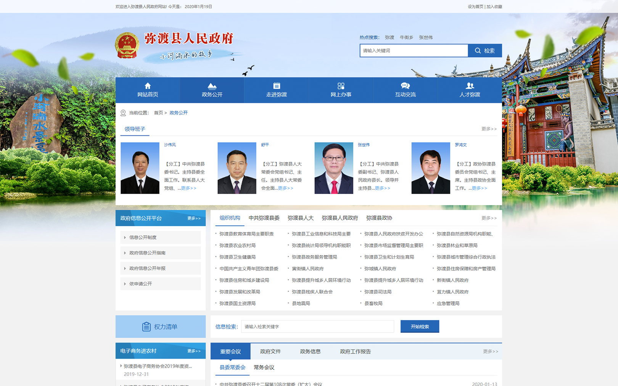
Task: Open the 权力清单 clipboard icon
Action: tap(146, 327)
